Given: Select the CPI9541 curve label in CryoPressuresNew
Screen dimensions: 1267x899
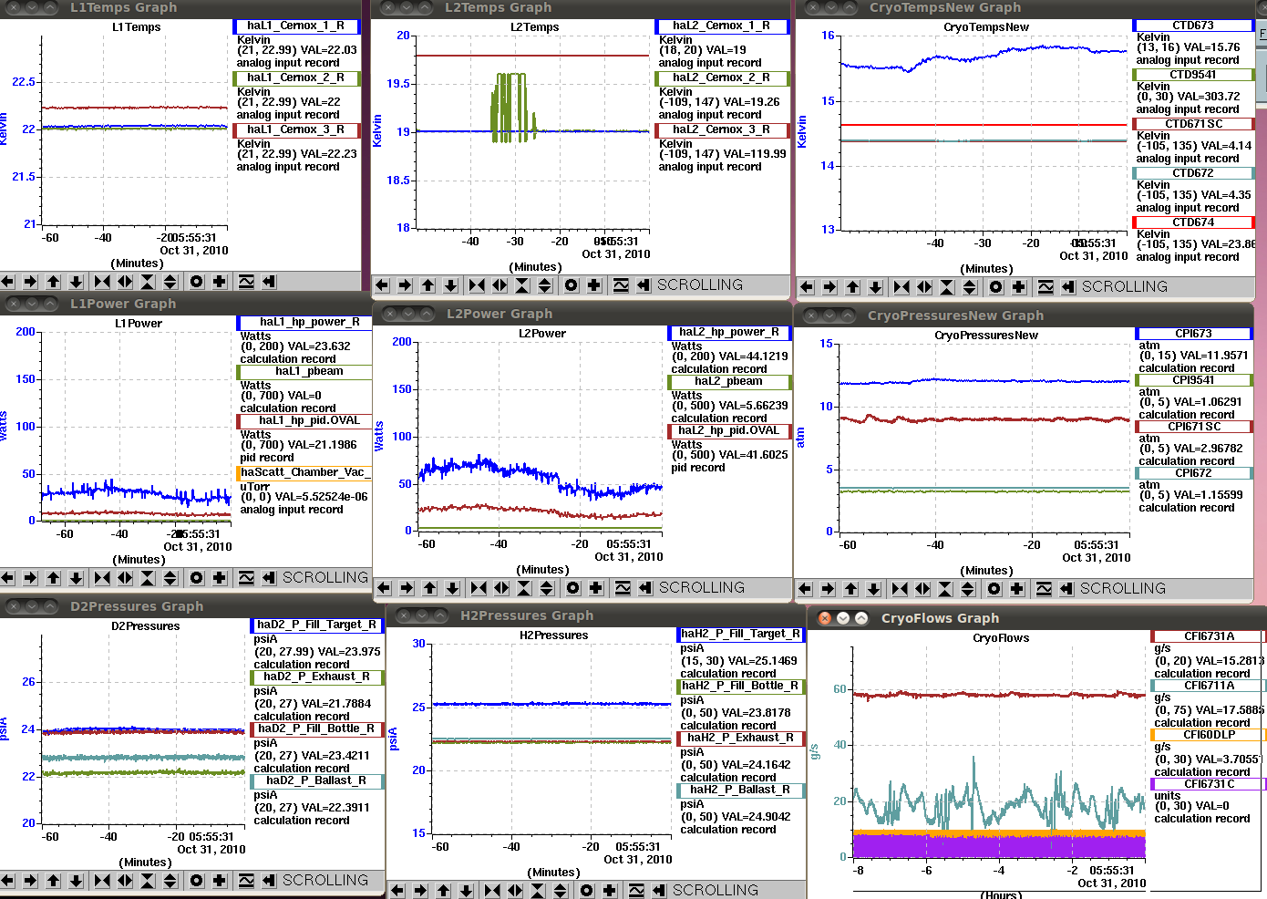Looking at the screenshot, I should point(1193,381).
